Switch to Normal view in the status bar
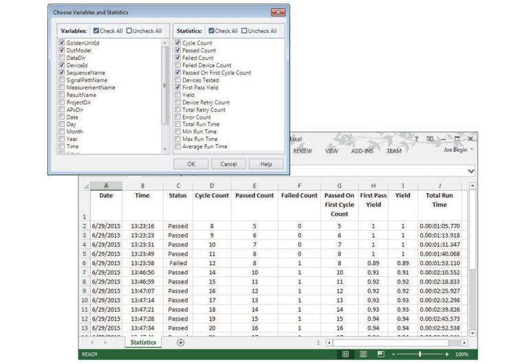The width and height of the screenshot is (526, 364). pos(346,354)
